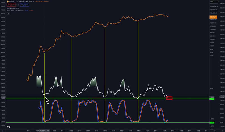Screen dimensions: 225x132
Task: Click the 114.47 label on the right scale
Action: pos(222,97)
